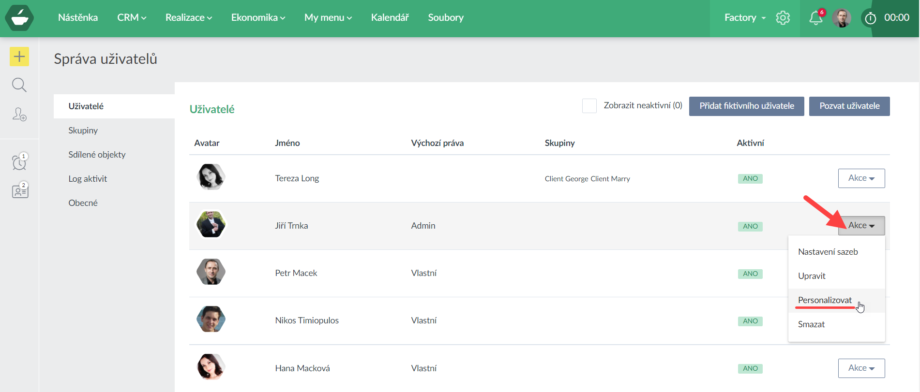Open settings via the gear icon
The image size is (920, 392).
pos(783,18)
